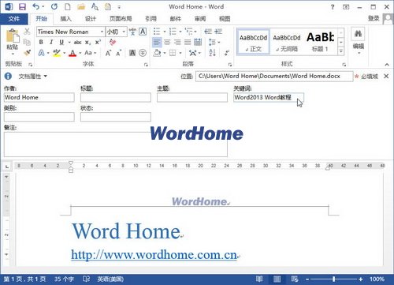Apply Text Effects icon
Viewport: 394px width, 285px height.
coord(41,53)
